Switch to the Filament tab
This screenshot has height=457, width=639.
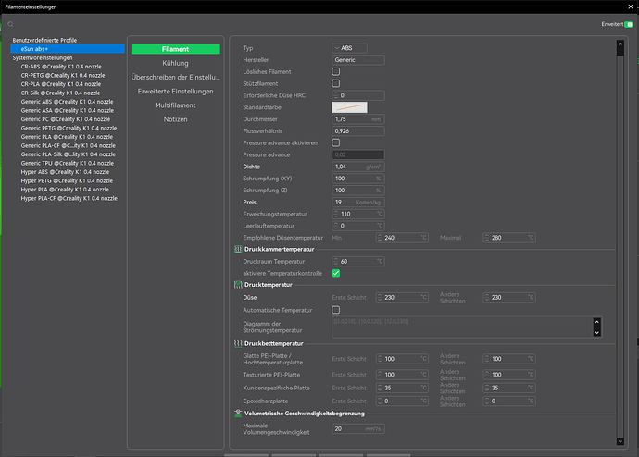(x=176, y=49)
